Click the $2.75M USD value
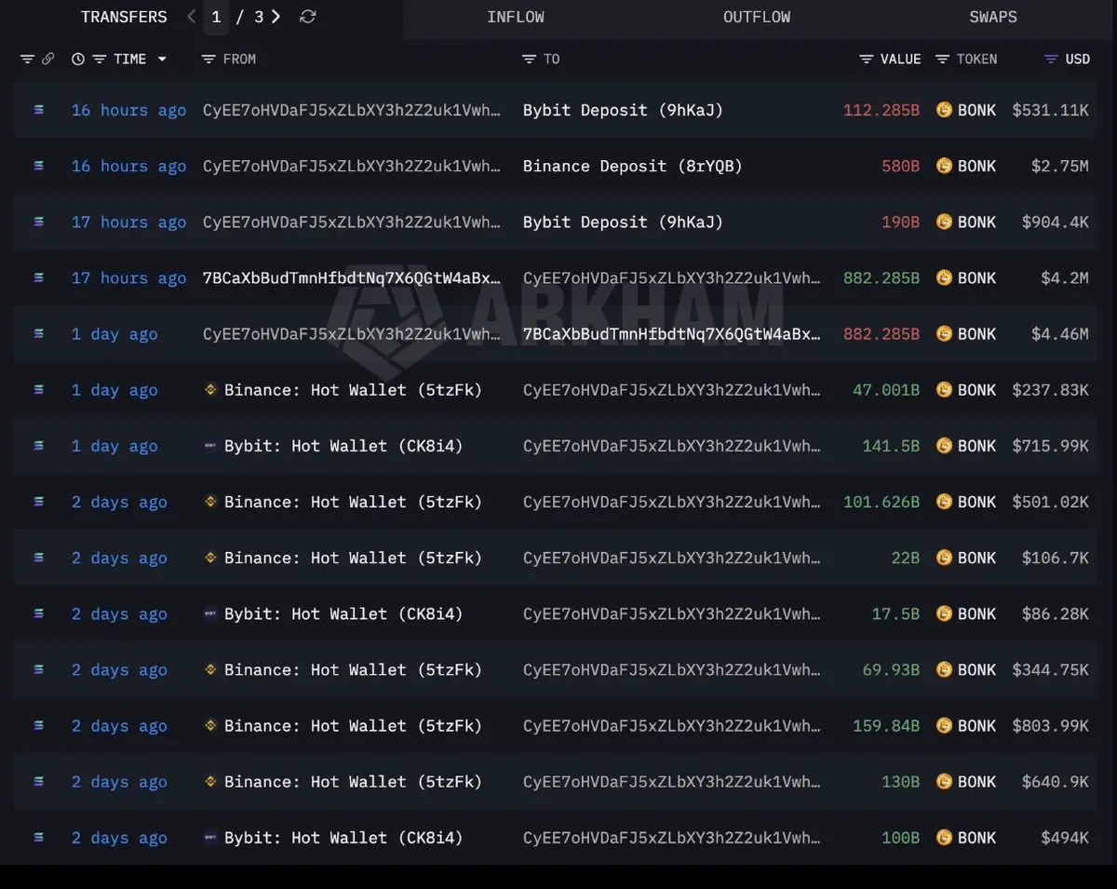The image size is (1117, 889). pyautogui.click(x=1059, y=166)
